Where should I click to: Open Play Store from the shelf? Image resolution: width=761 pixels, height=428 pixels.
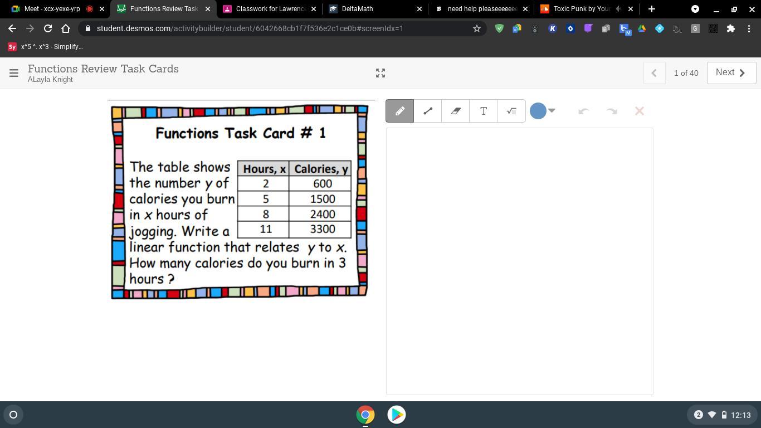(397, 415)
